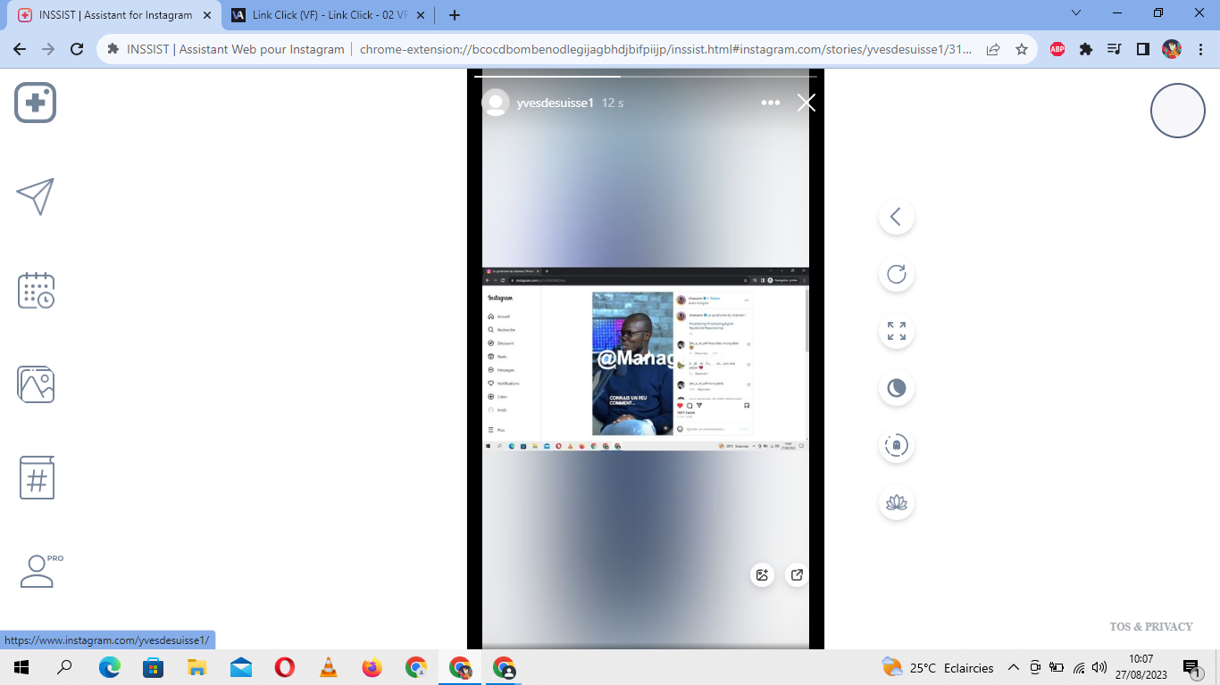Toggle the ghost story viewing mode icon
The image size is (1220, 685).
[896, 445]
